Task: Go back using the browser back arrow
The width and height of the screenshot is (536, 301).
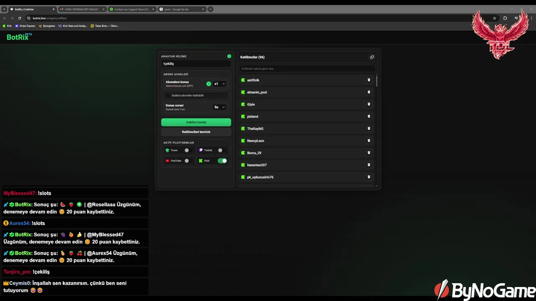Action: (5, 18)
